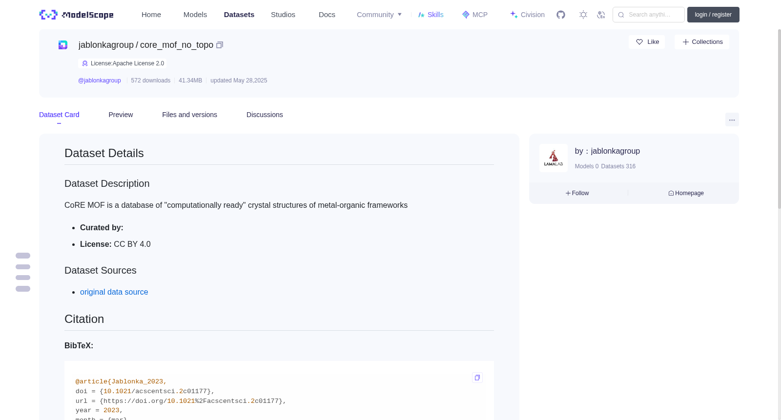The width and height of the screenshot is (781, 420).
Task: Visit the @jablonkagroup profile link
Action: coord(100,80)
